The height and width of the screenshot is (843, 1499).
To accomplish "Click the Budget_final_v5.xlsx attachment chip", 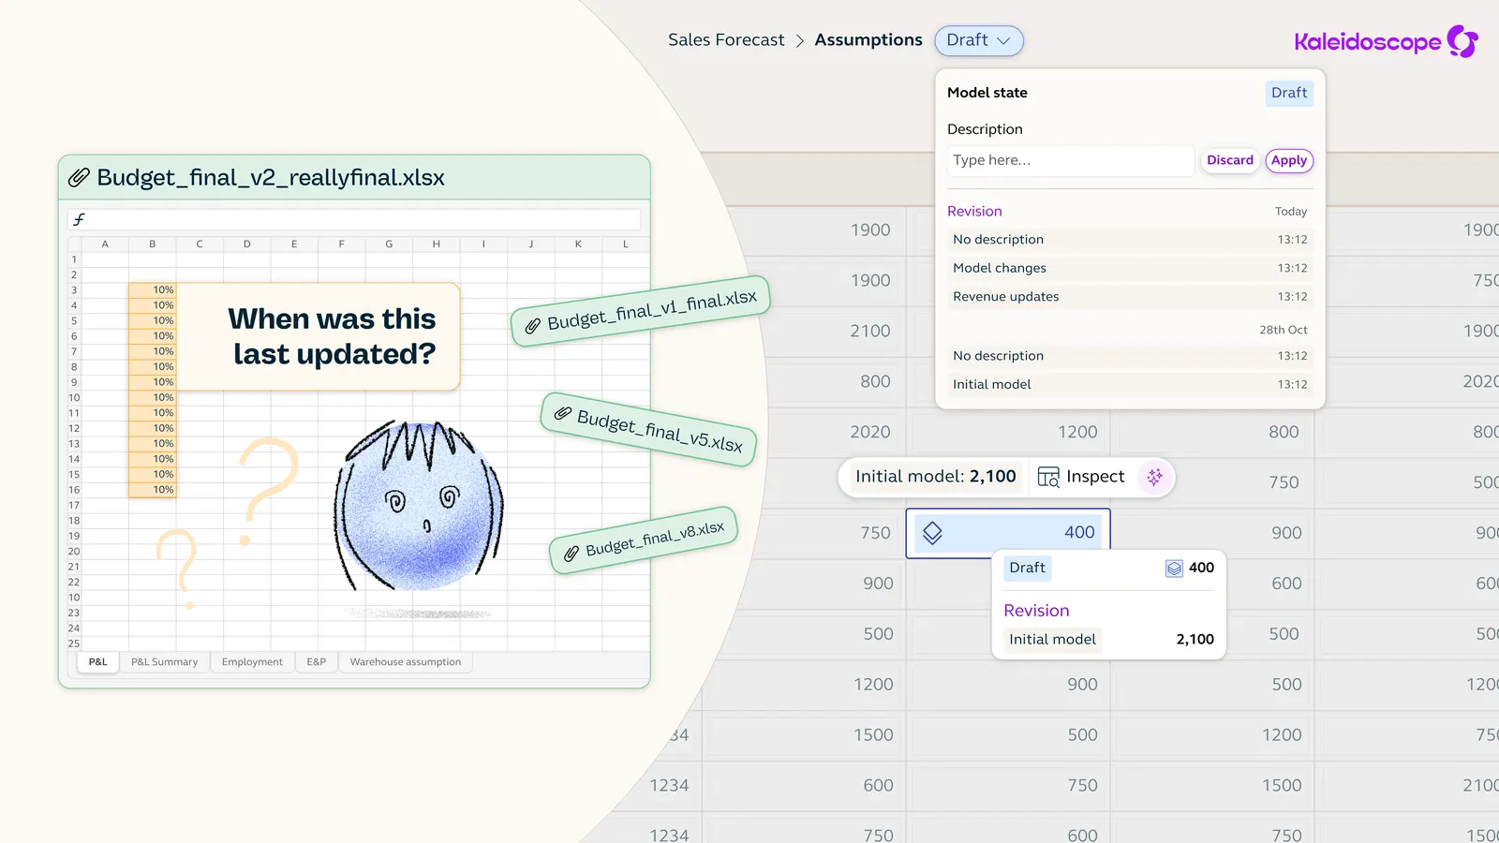I will click(649, 430).
